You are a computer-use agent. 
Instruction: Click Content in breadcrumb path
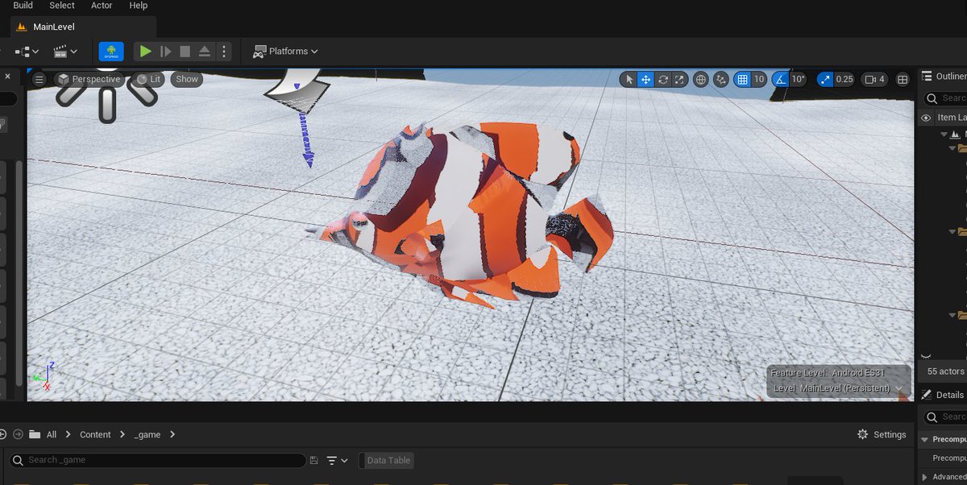[x=95, y=434]
